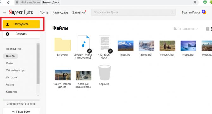Viewport: 212px width, 114px height.
Task: Select Архив in the sidebar
Action: pos(10,85)
